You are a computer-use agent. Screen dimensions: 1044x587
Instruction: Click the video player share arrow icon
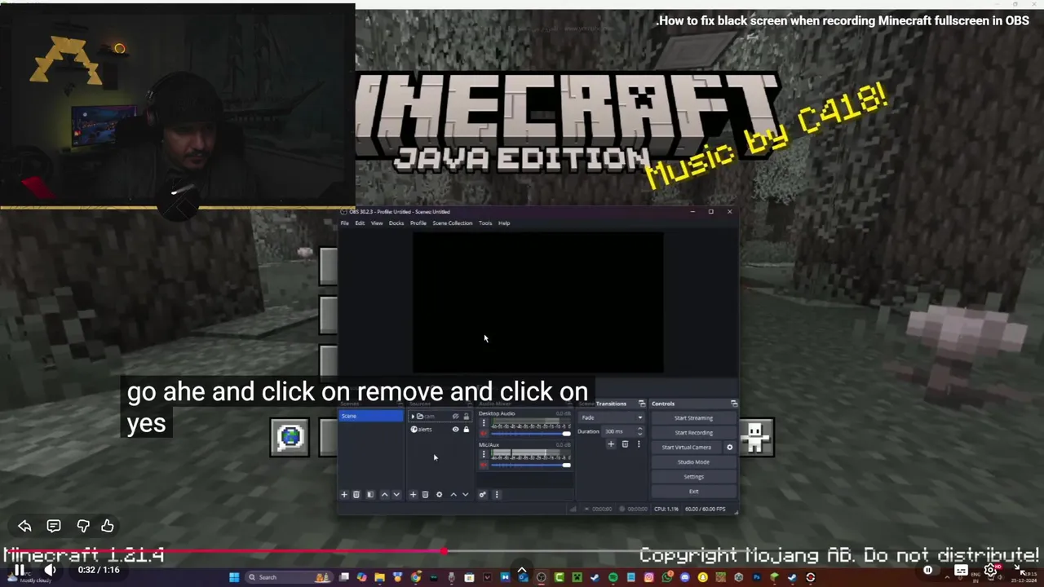24,526
